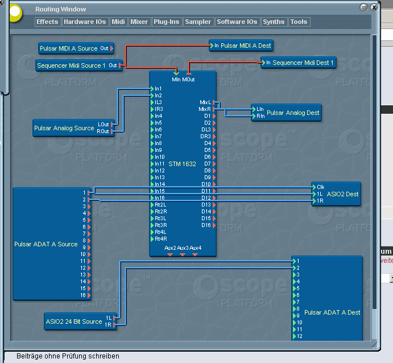Image resolution: width=393 pixels, height=363 pixels.
Task: Click the Rt2L input port on STM 1632
Action: coord(152,205)
